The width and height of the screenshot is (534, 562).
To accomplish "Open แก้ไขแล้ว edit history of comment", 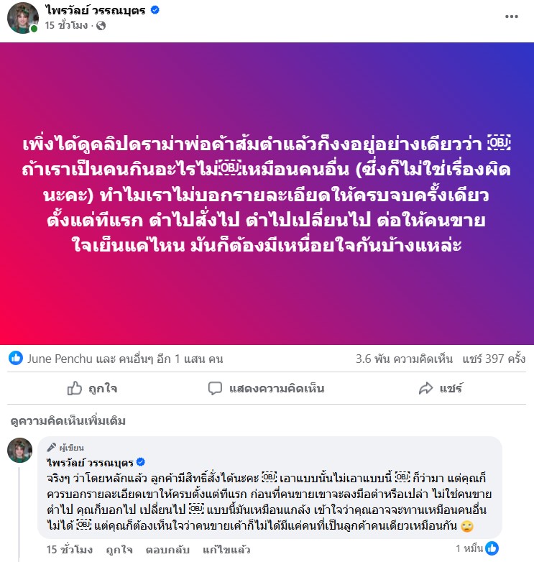I will (x=226, y=550).
